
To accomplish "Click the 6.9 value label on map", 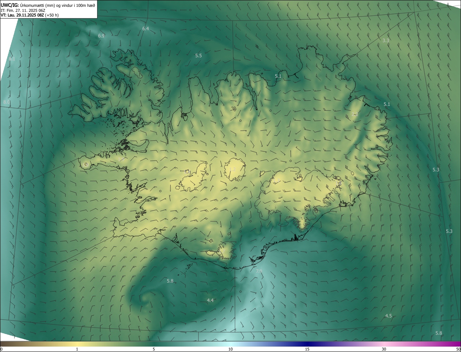I will (101, 36).
